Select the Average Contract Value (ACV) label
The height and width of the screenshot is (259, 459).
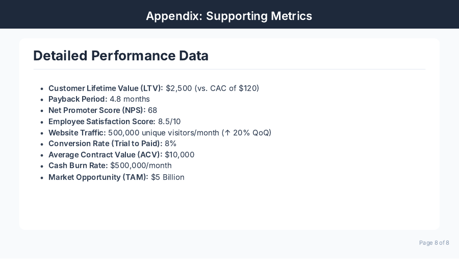point(105,155)
